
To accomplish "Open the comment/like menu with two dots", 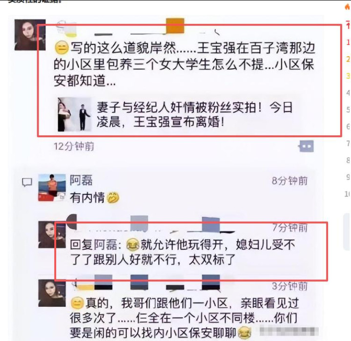I will [306, 147].
